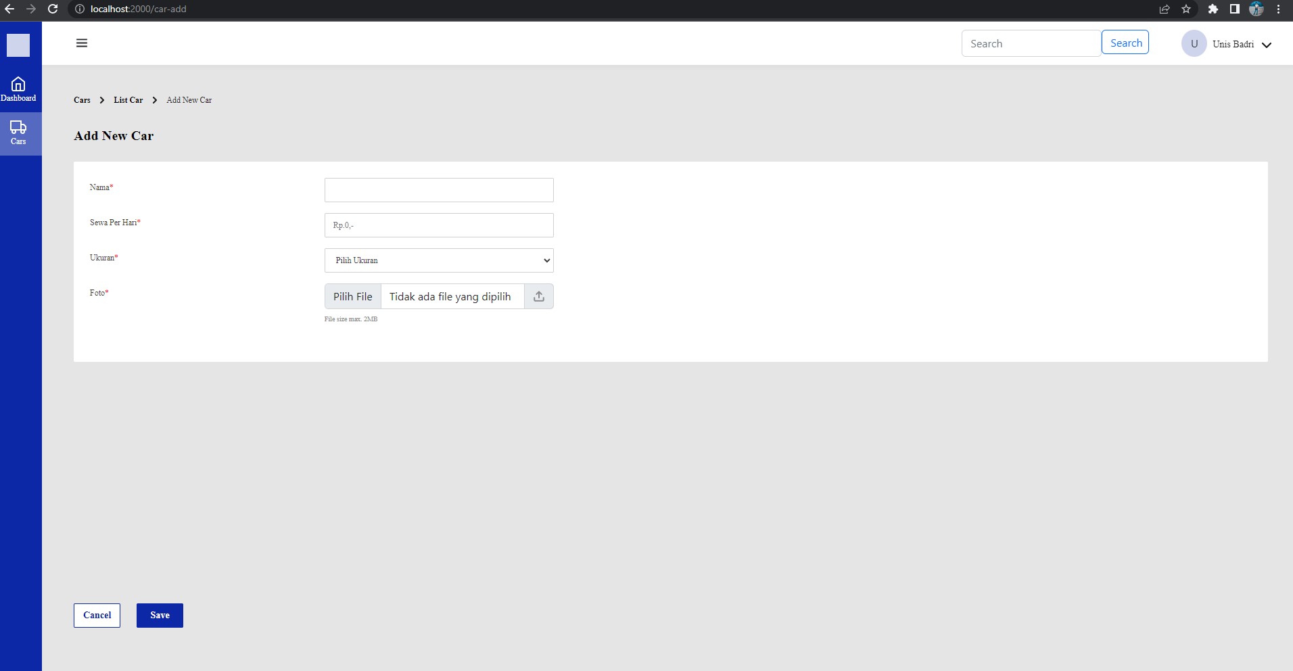Open List Car from breadcrumb

[x=128, y=100]
